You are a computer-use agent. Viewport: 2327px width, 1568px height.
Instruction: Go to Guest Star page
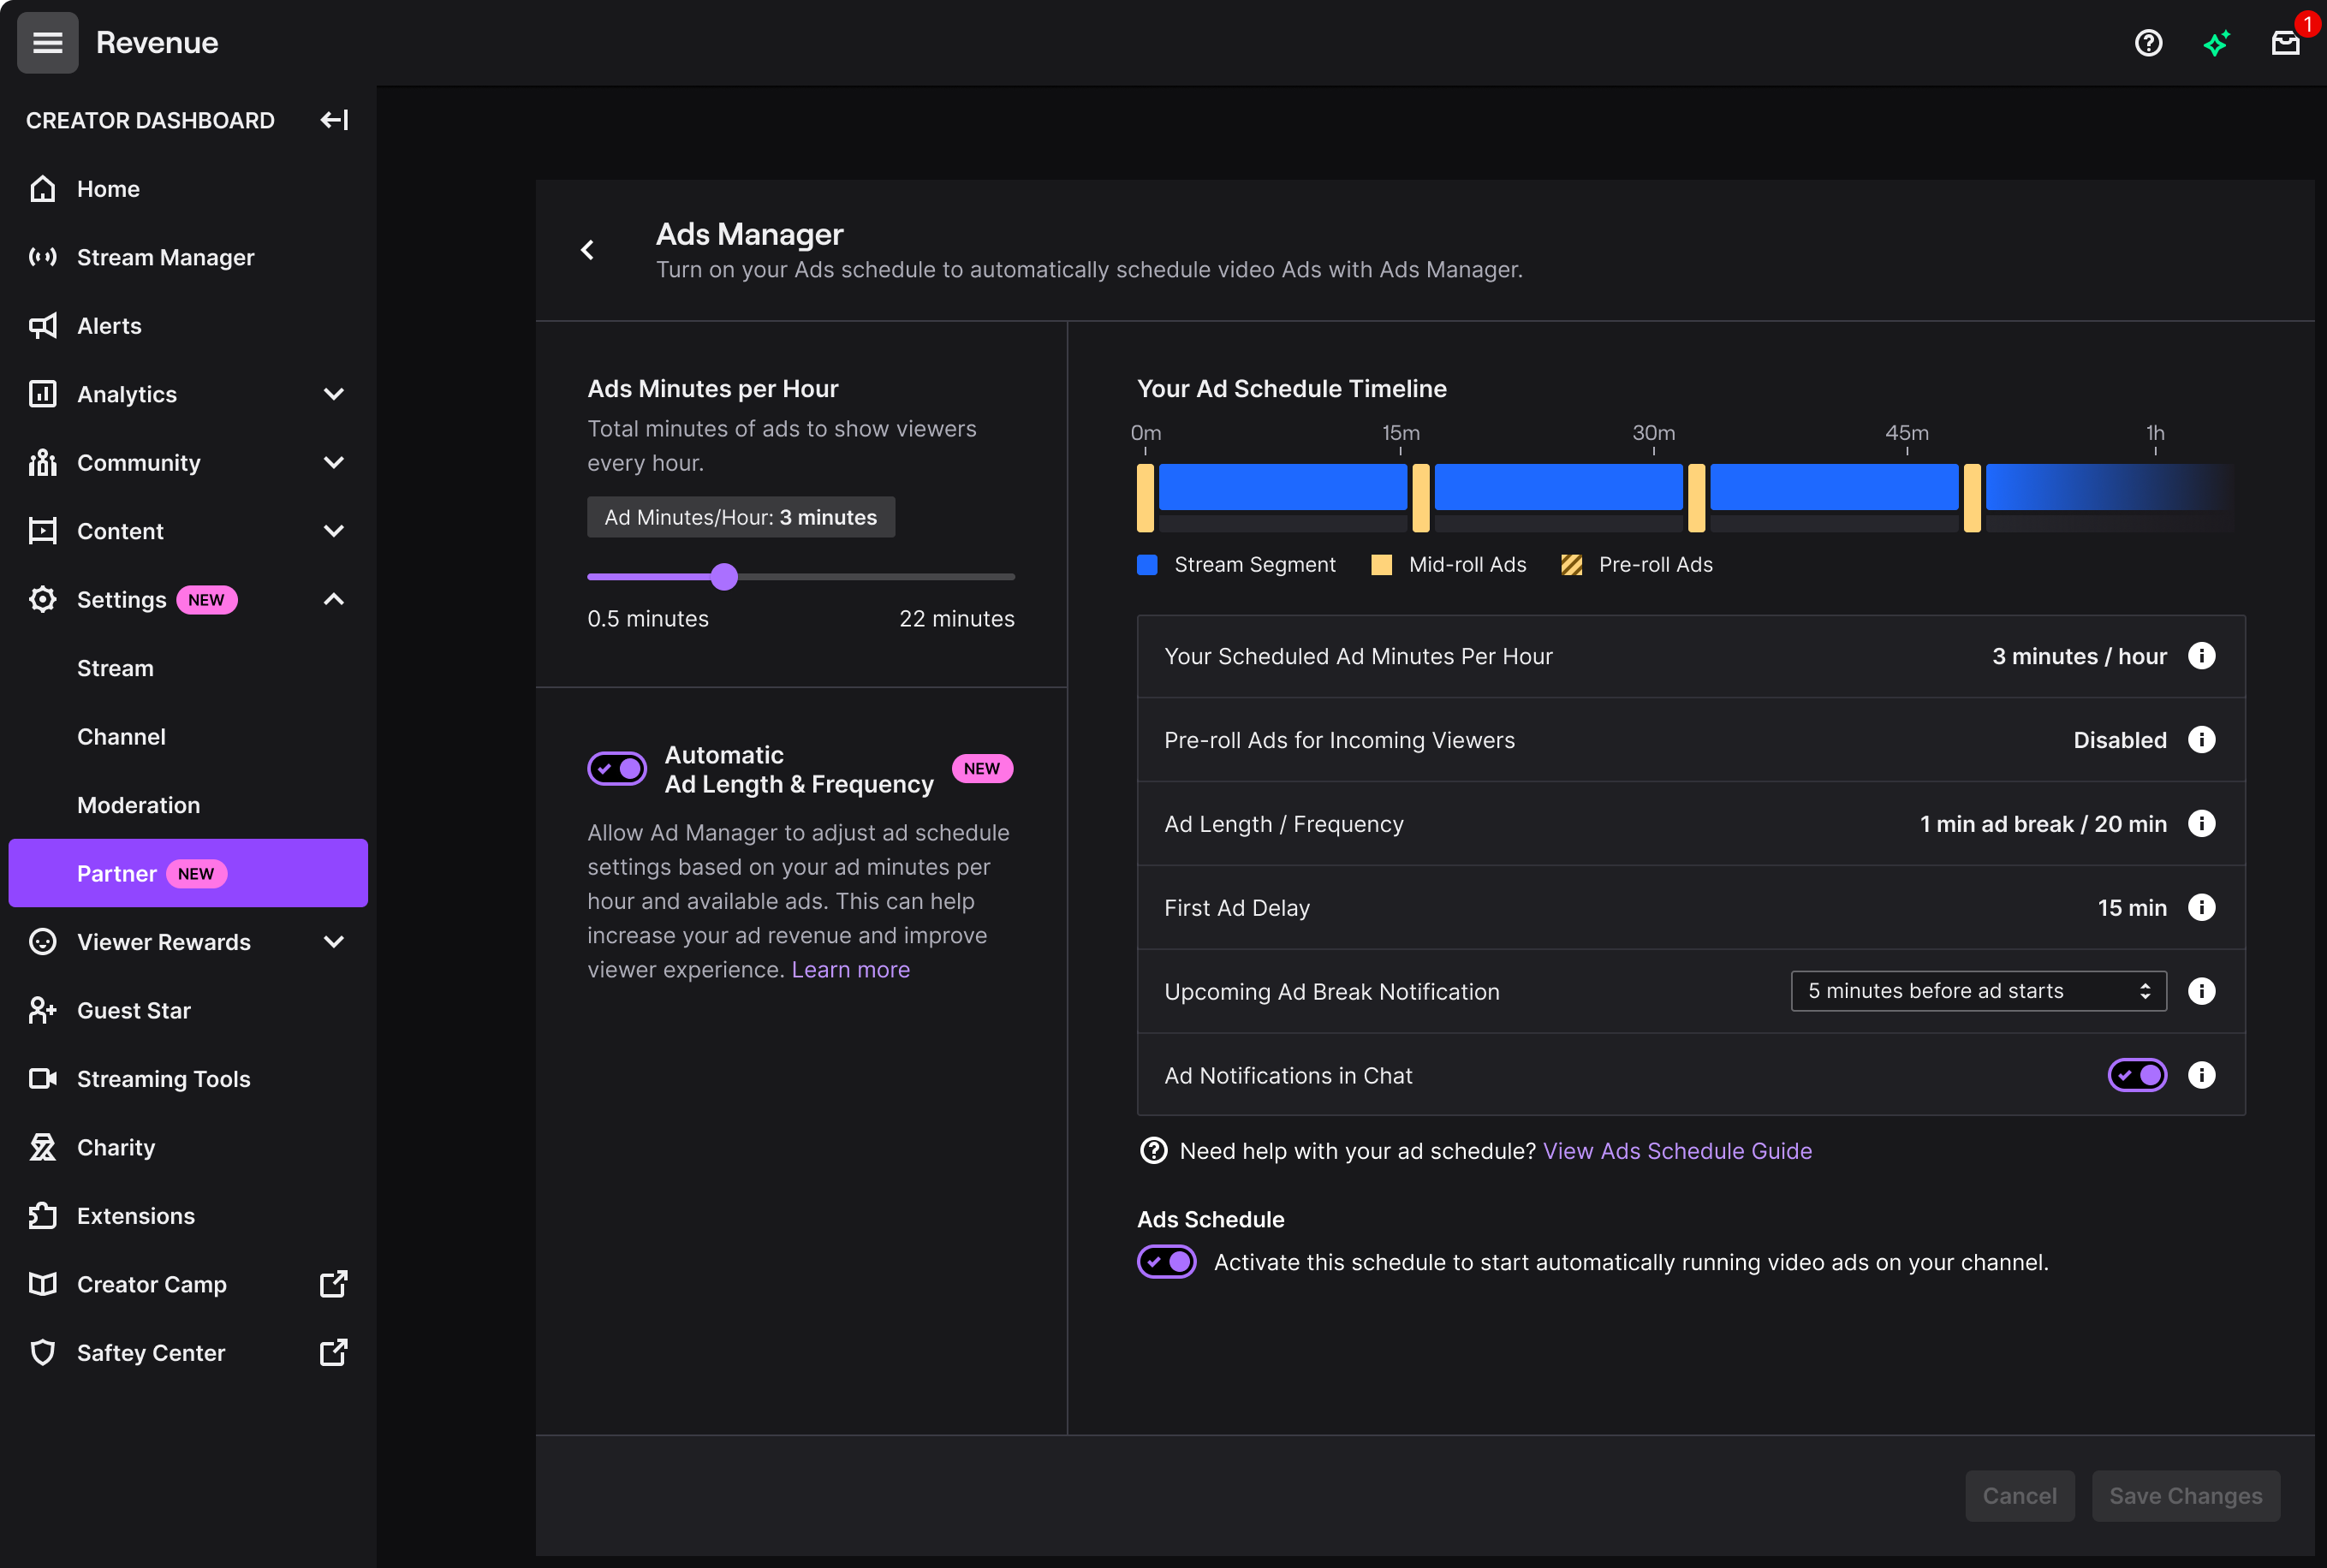point(133,1011)
